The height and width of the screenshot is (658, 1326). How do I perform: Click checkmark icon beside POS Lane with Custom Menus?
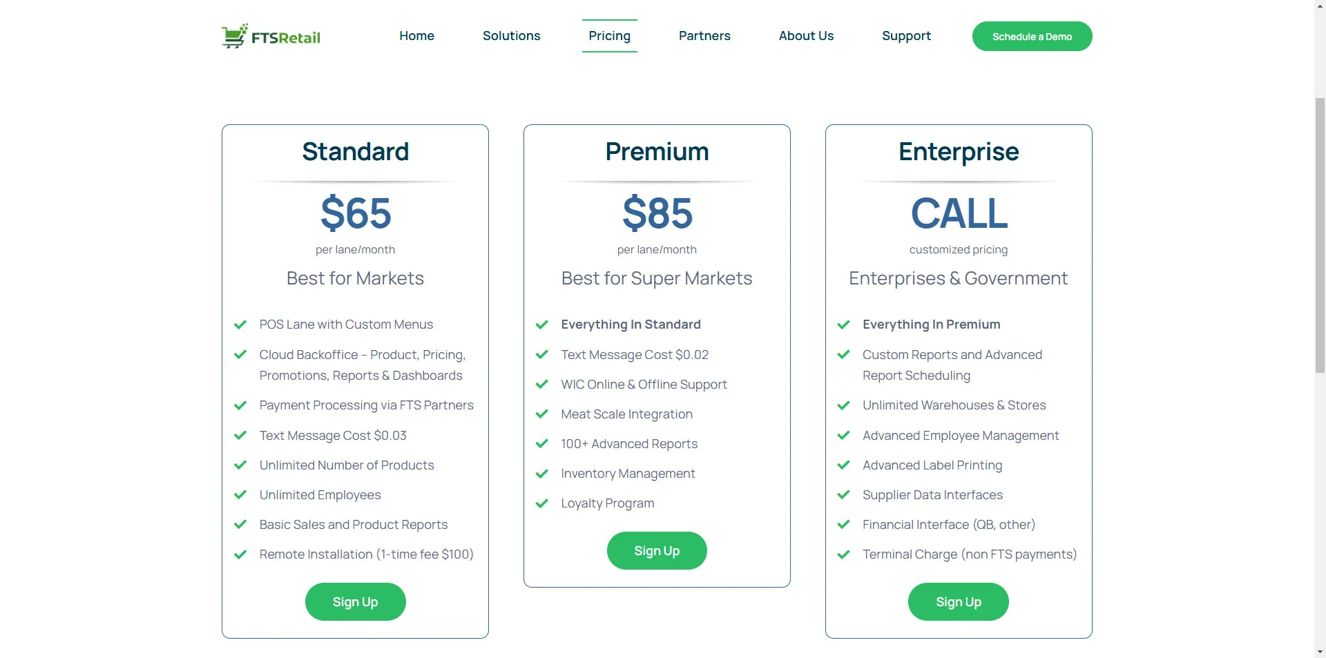[x=240, y=325]
